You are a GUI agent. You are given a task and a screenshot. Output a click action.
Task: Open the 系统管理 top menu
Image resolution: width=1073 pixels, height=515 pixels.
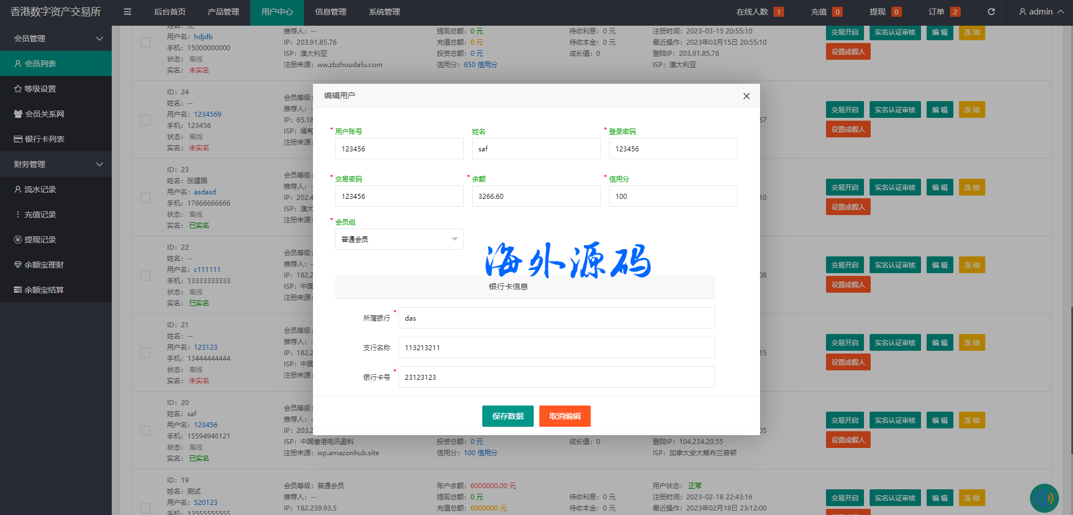click(384, 12)
